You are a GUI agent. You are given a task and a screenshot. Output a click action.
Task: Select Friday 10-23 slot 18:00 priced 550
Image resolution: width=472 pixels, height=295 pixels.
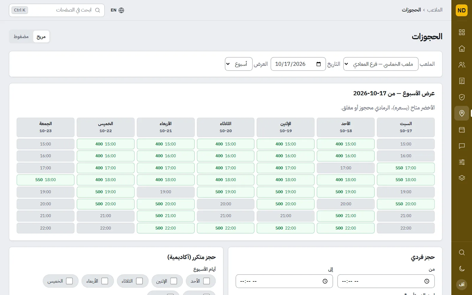[x=45, y=180]
